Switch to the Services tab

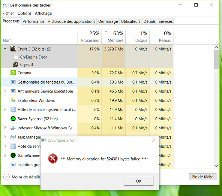(165, 21)
